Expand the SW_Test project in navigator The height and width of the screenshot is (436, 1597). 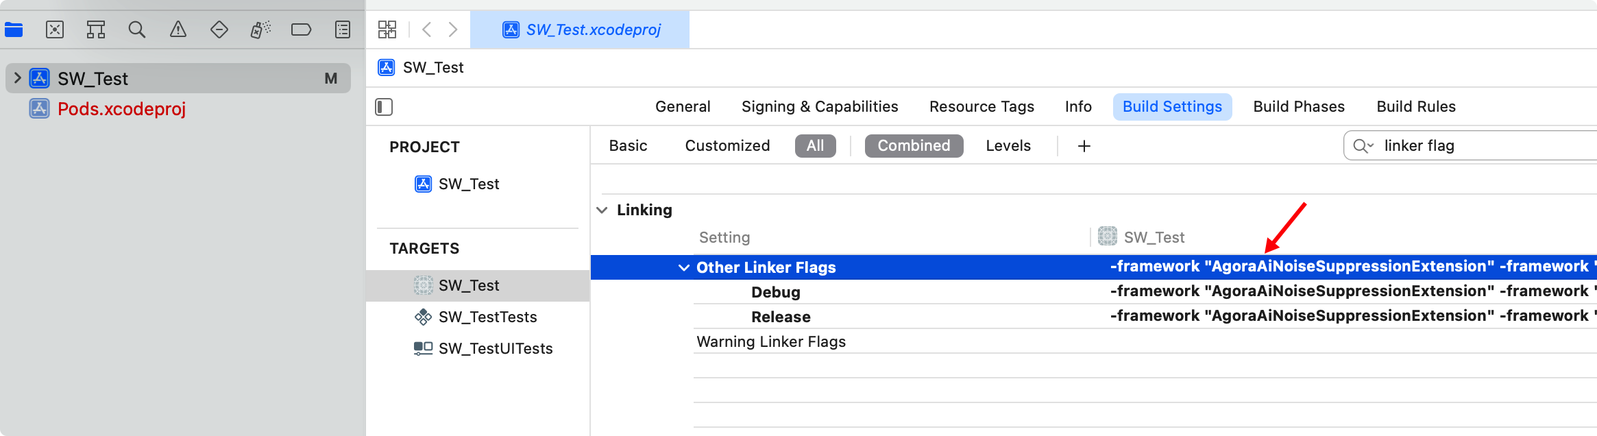click(17, 78)
